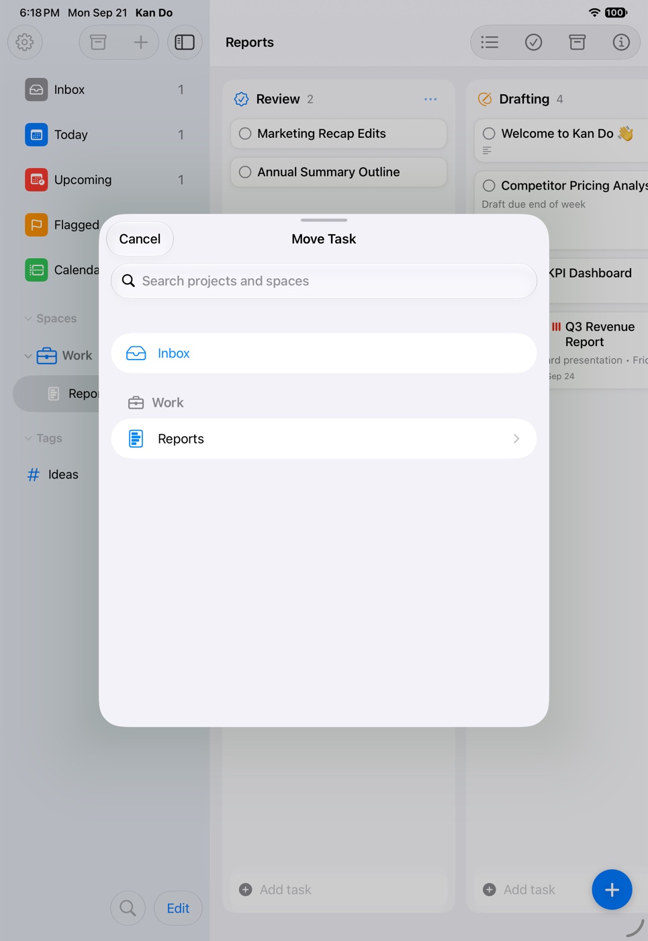Add task in the Review column
This screenshot has width=648, height=941.
pyautogui.click(x=338, y=890)
